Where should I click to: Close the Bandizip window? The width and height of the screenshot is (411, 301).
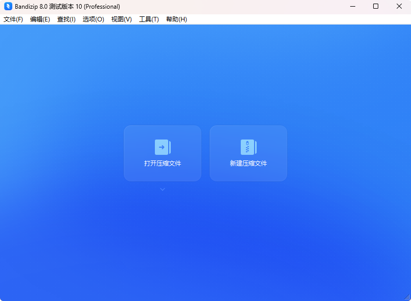399,7
